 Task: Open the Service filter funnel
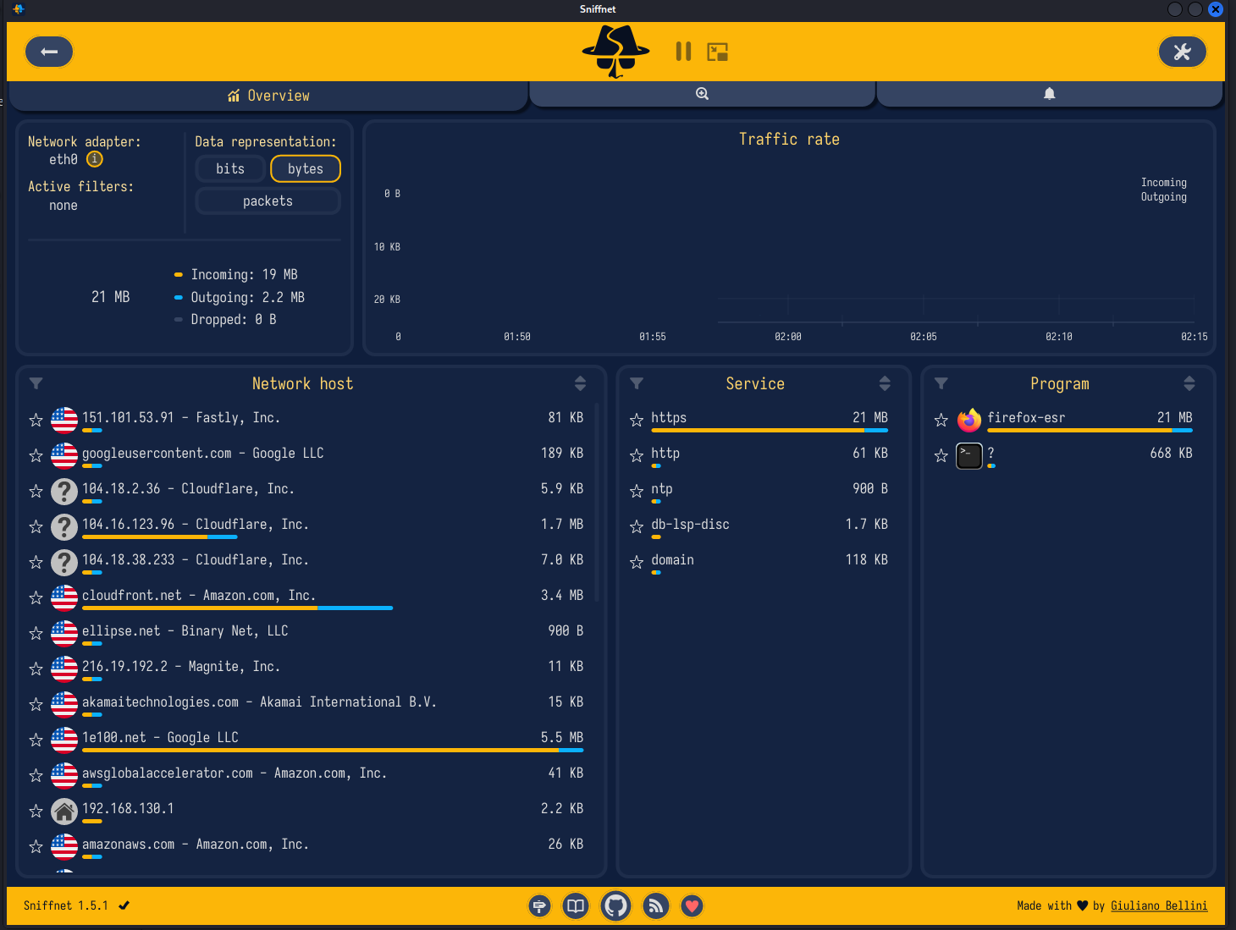(x=637, y=383)
